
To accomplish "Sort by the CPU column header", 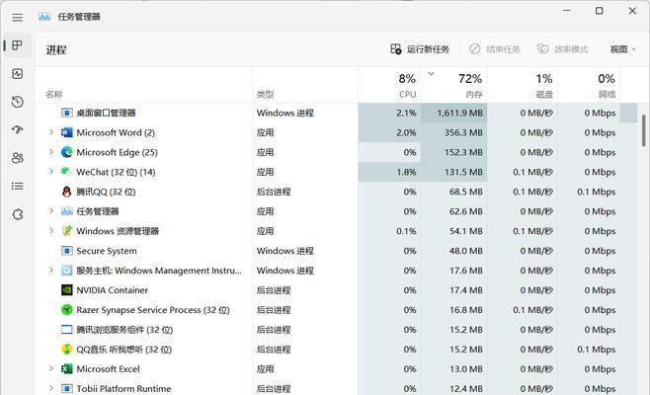I will click(389, 85).
